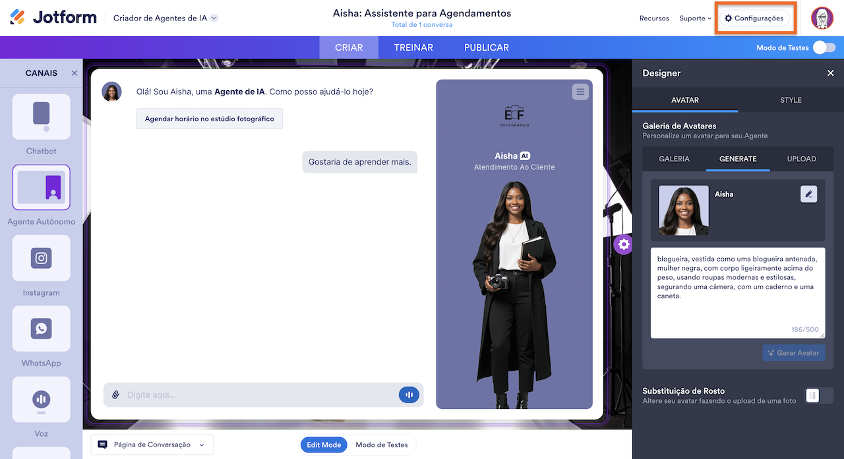Click the purple gear icon beside preview
Image resolution: width=844 pixels, height=459 pixels.
tap(624, 244)
